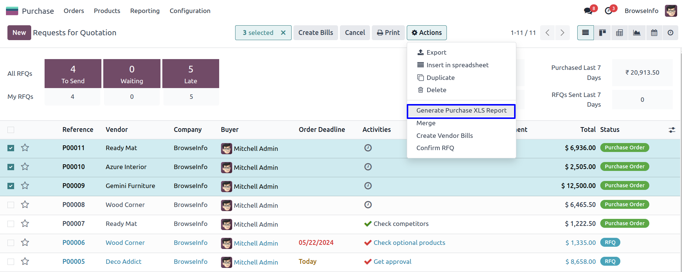Uncheck the P00010 row checkbox
The width and height of the screenshot is (682, 272).
click(11, 167)
